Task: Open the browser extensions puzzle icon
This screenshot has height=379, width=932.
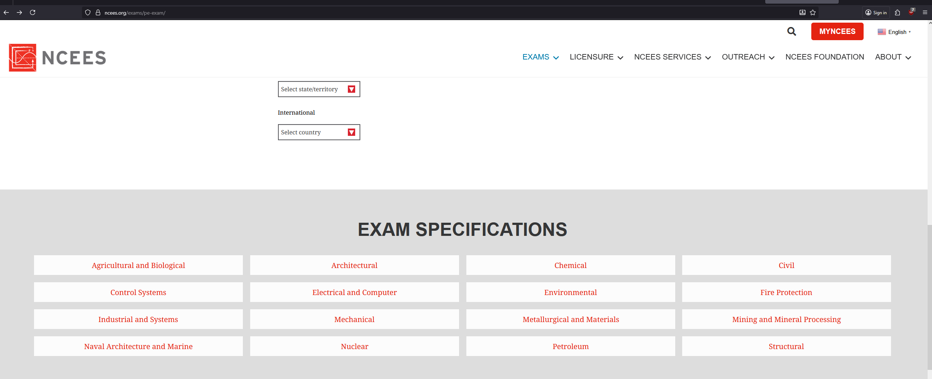Action: point(898,12)
